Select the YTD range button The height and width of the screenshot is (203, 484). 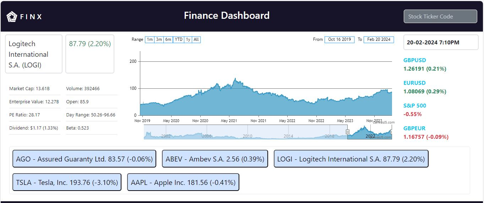pos(179,39)
